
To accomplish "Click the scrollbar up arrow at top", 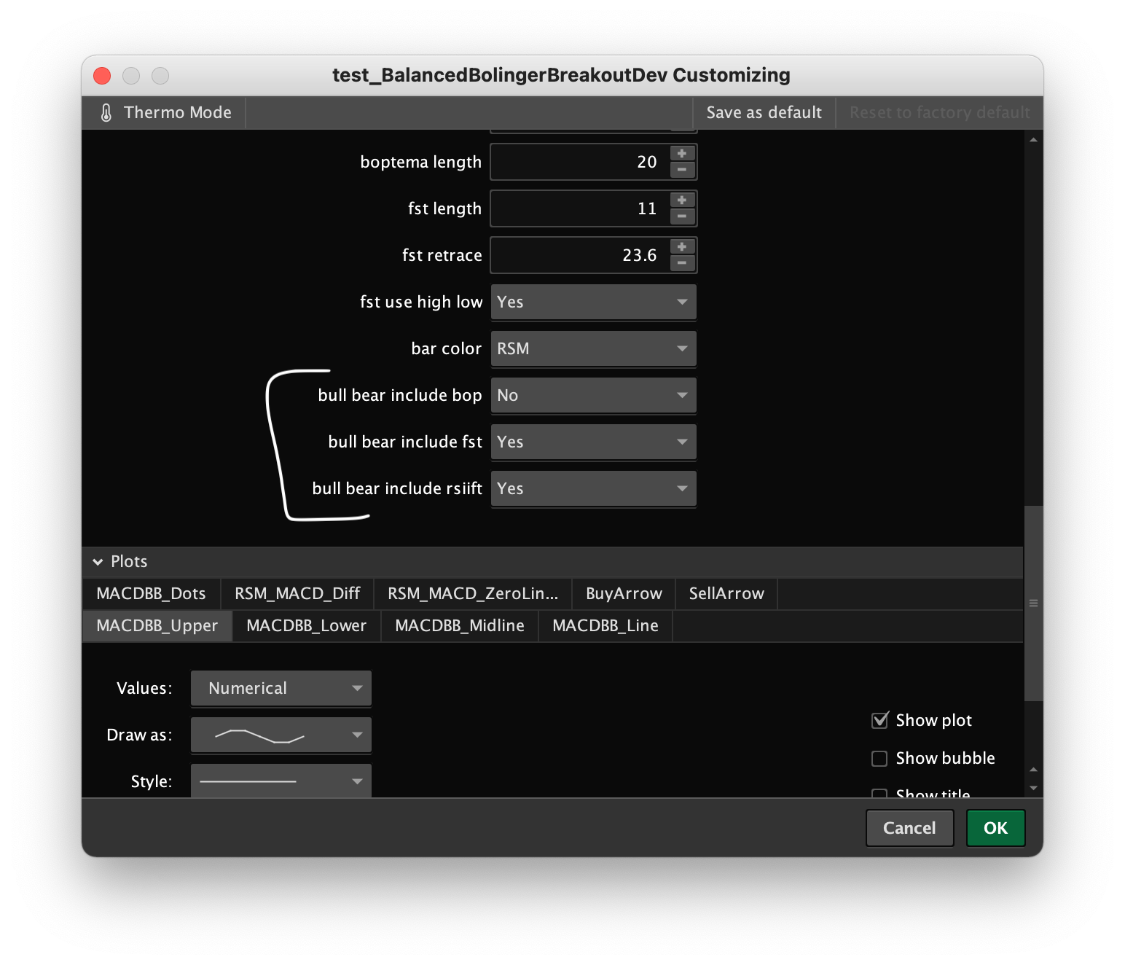I will point(1033,139).
